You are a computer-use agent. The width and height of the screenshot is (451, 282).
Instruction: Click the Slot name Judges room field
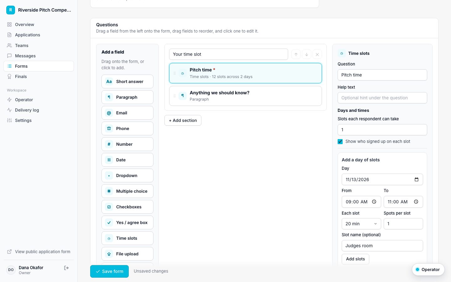382,246
